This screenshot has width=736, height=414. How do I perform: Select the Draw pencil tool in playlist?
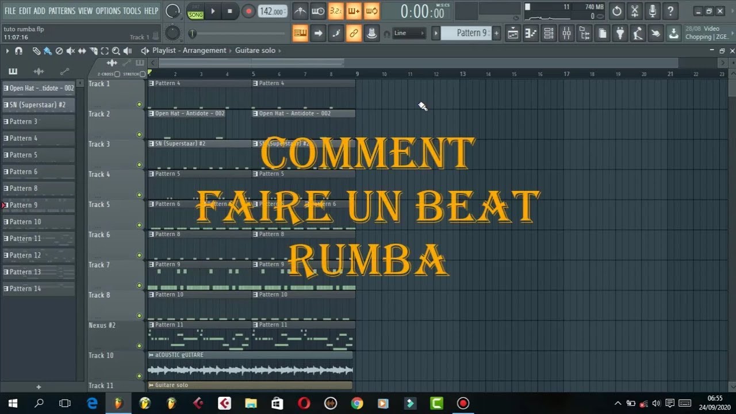36,51
